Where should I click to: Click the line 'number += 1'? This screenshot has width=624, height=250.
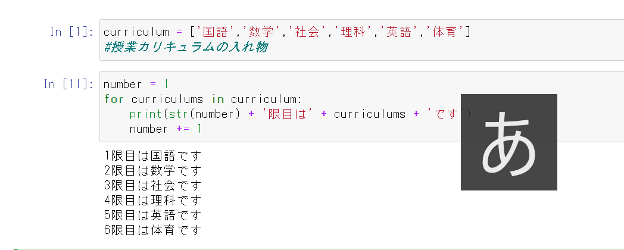[x=166, y=129]
